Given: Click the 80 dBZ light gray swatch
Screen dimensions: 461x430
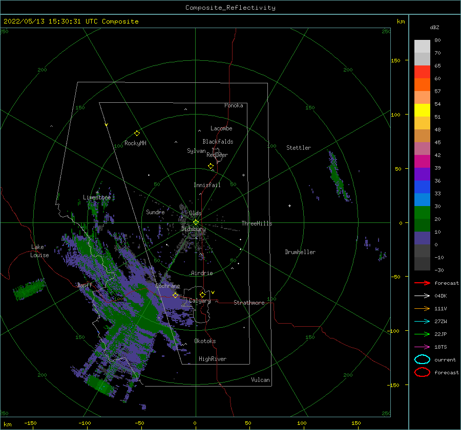Looking at the screenshot, I should pos(422,47).
